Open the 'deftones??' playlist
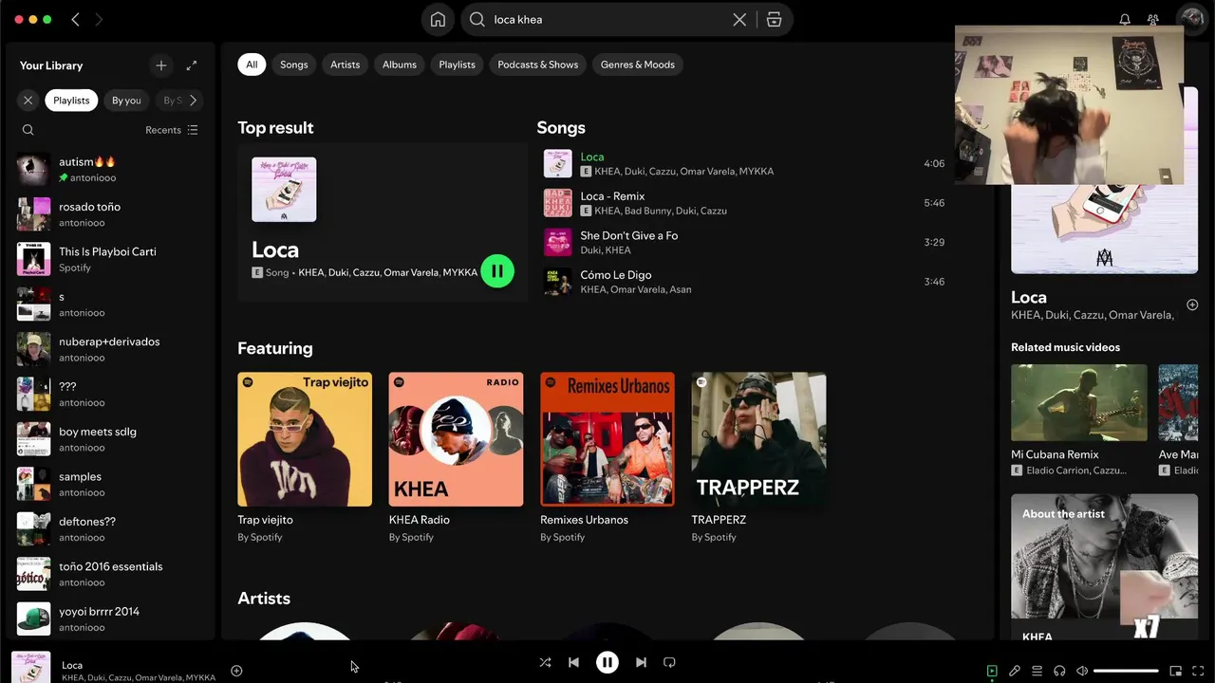The image size is (1215, 683). [110, 529]
